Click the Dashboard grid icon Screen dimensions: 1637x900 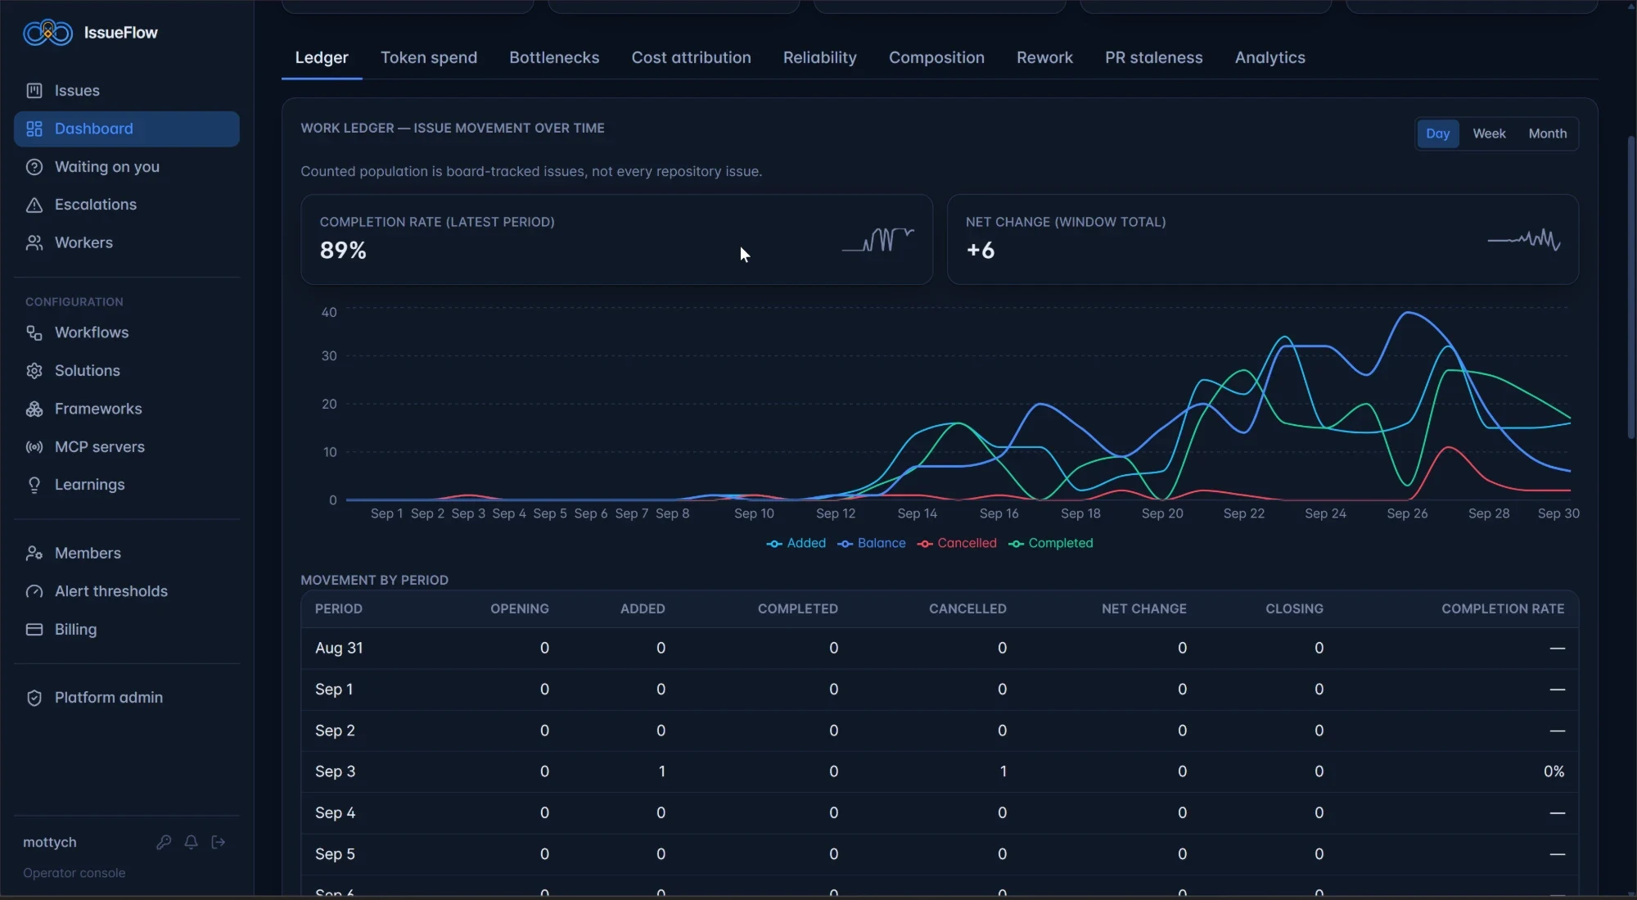[x=34, y=129]
